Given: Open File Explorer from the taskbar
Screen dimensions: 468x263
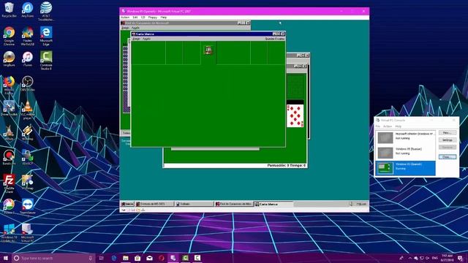Looking at the screenshot, I should pyautogui.click(x=126, y=258).
